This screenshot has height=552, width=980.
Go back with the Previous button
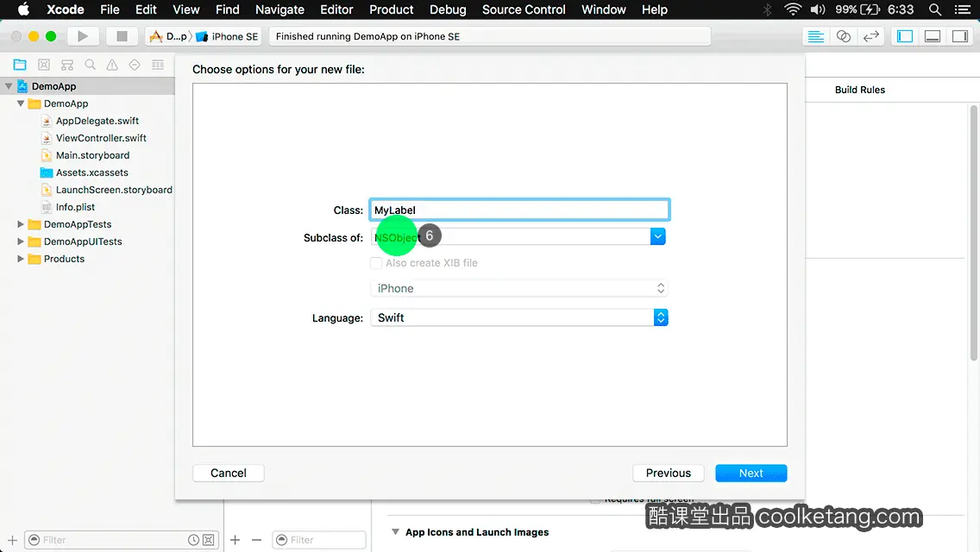point(668,473)
